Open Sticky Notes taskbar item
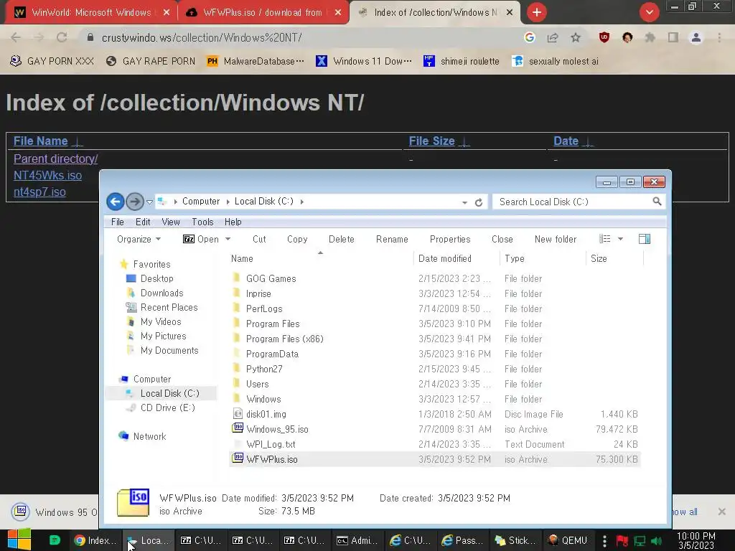 [515, 540]
